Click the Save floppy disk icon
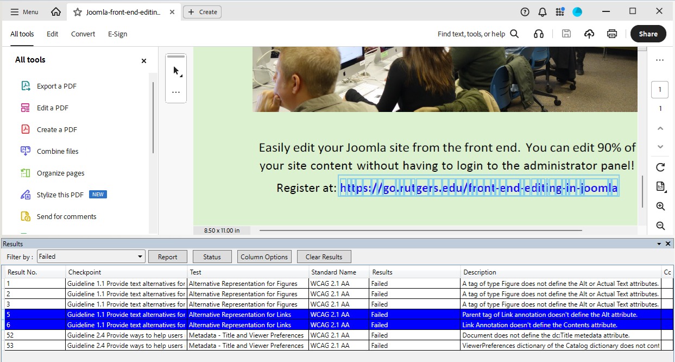This screenshot has height=362, width=675. click(566, 34)
